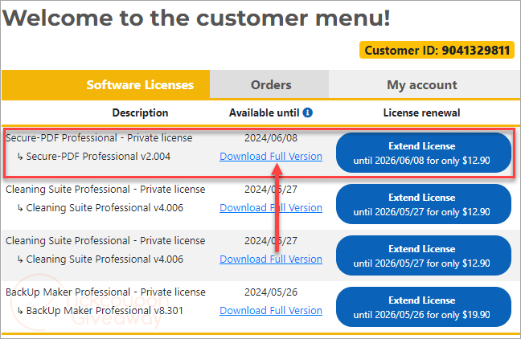Image resolution: width=521 pixels, height=339 pixels.
Task: Select the License renewal column header
Action: (421, 113)
